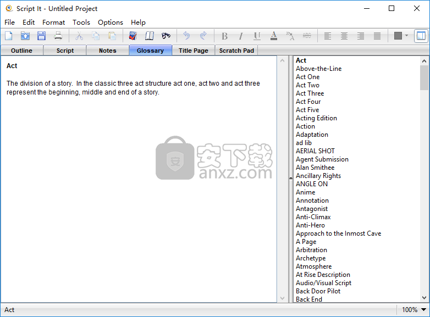
Task: Toggle italic formatting
Action: pos(241,36)
